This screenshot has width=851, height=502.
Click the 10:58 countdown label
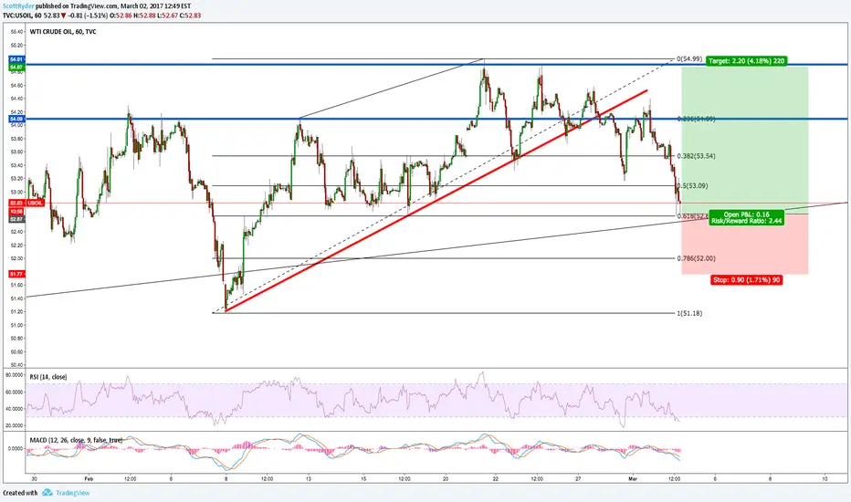point(16,211)
